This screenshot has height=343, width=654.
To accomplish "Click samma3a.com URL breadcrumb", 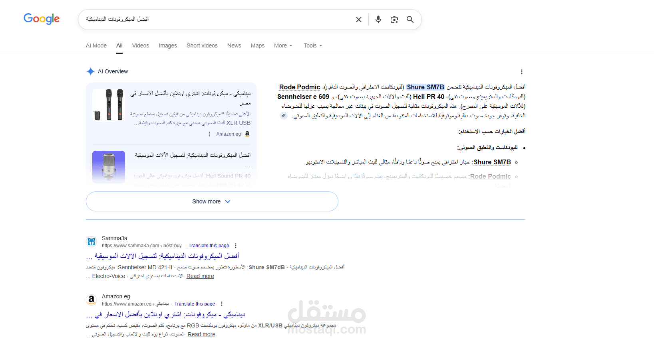I will tap(142, 246).
